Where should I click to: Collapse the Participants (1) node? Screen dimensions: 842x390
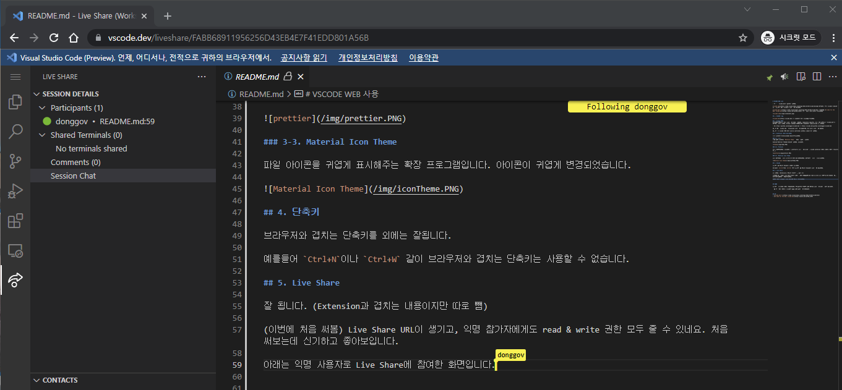[43, 108]
